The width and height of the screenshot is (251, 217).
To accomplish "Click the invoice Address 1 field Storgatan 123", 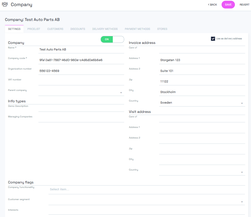I will point(202,60).
